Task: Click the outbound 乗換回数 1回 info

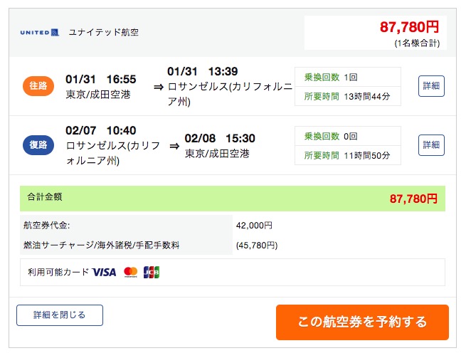Action: tap(347, 77)
